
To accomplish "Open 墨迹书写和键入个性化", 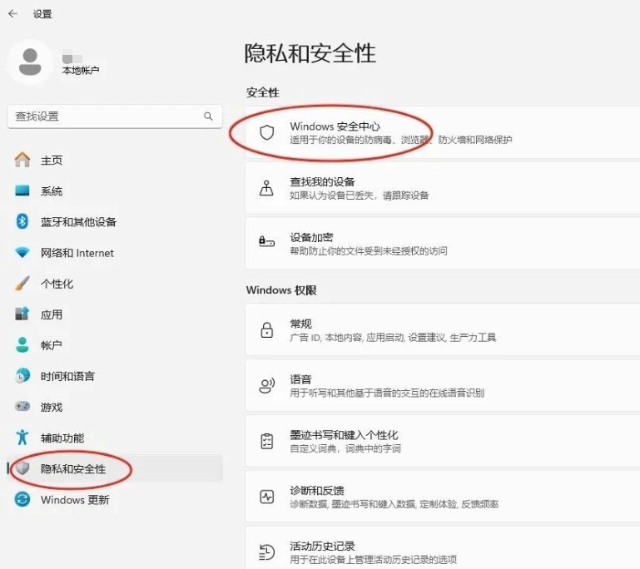I will click(443, 441).
